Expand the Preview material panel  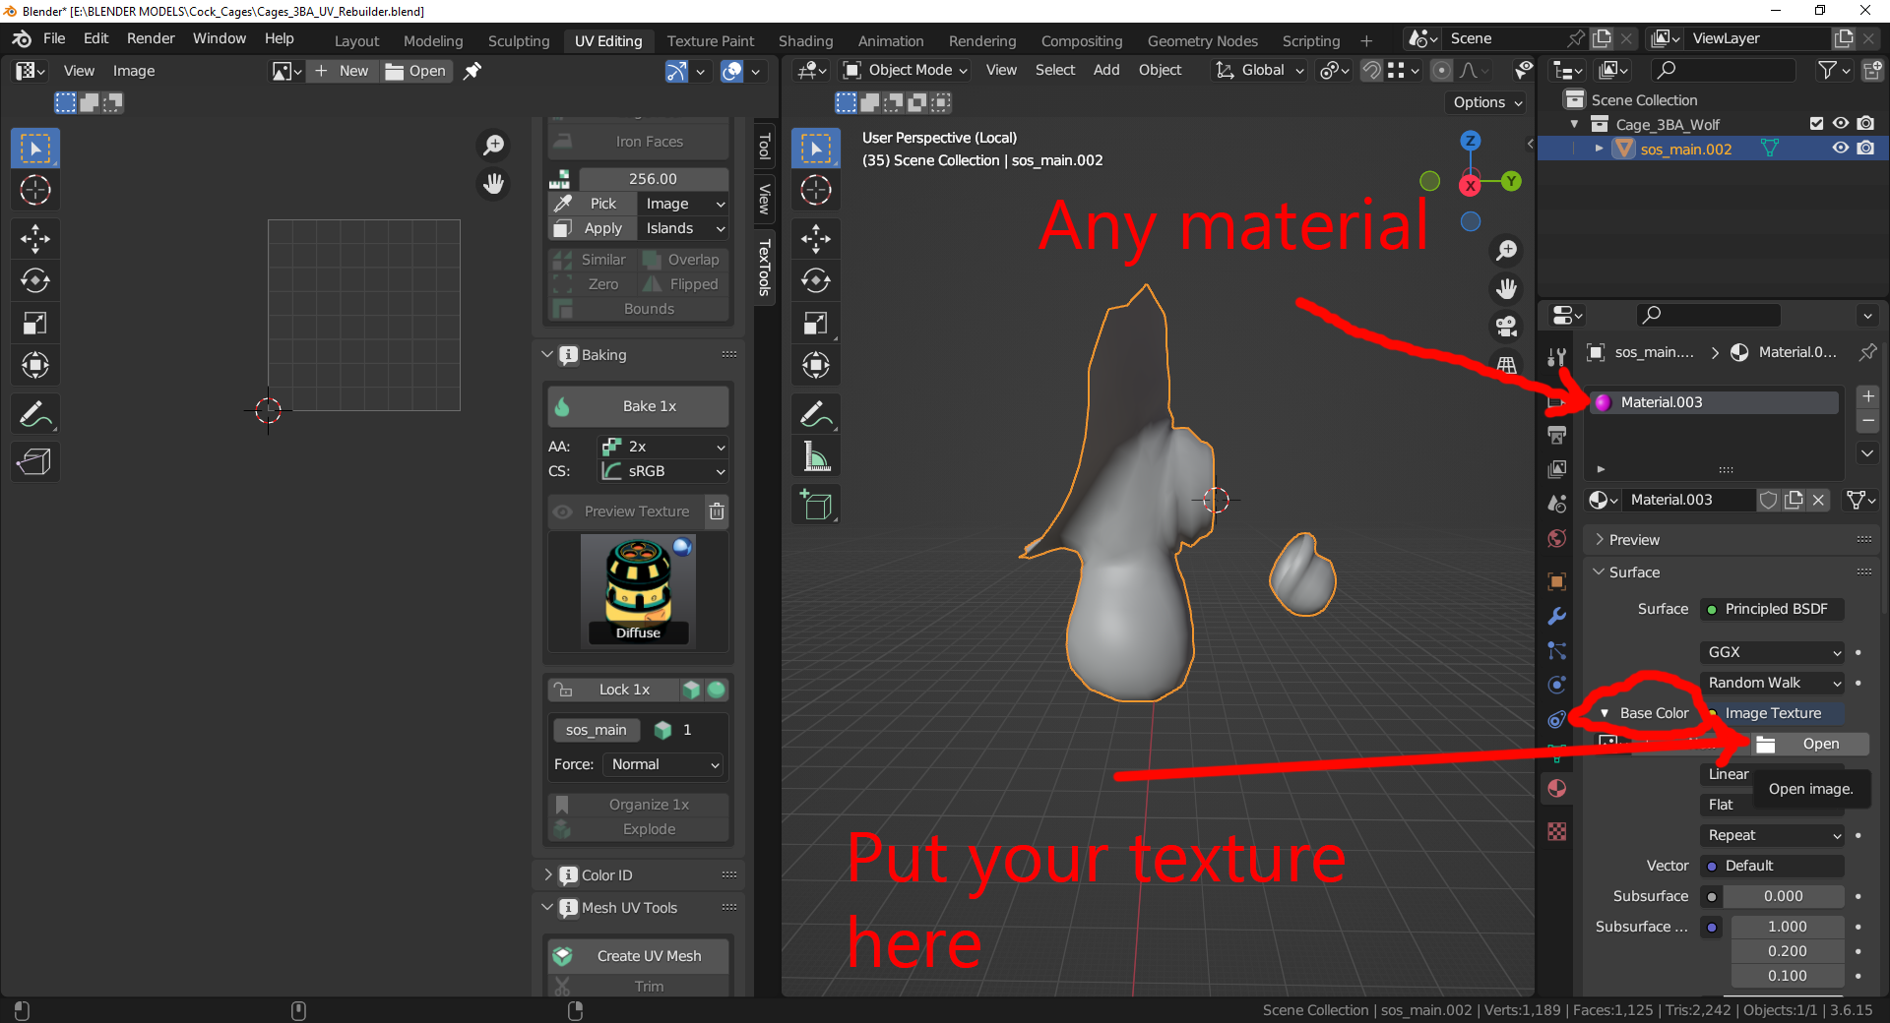(1600, 539)
